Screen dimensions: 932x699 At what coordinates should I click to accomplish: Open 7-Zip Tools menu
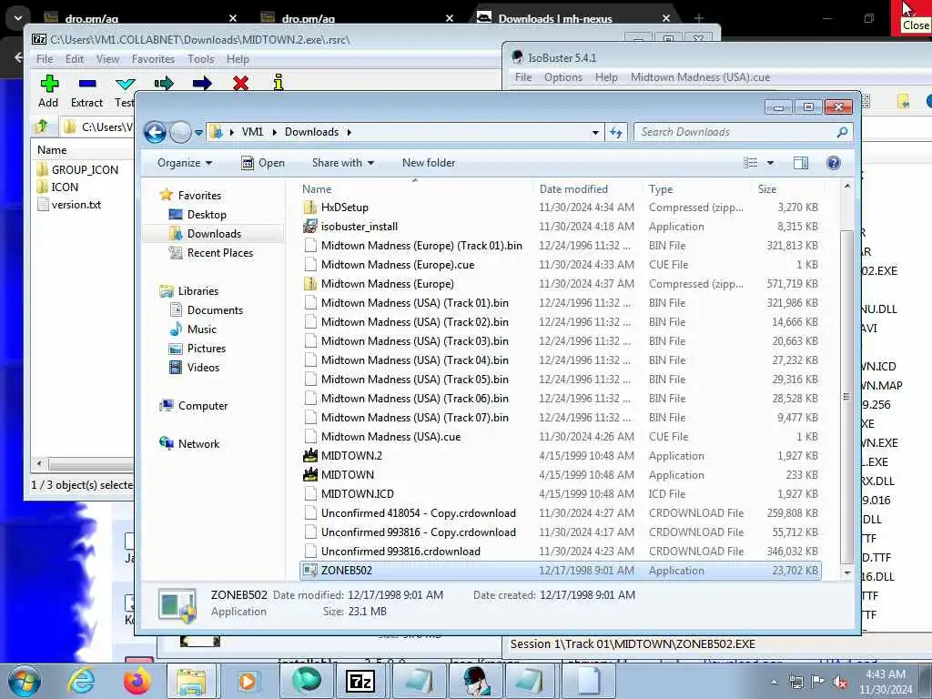click(x=201, y=59)
